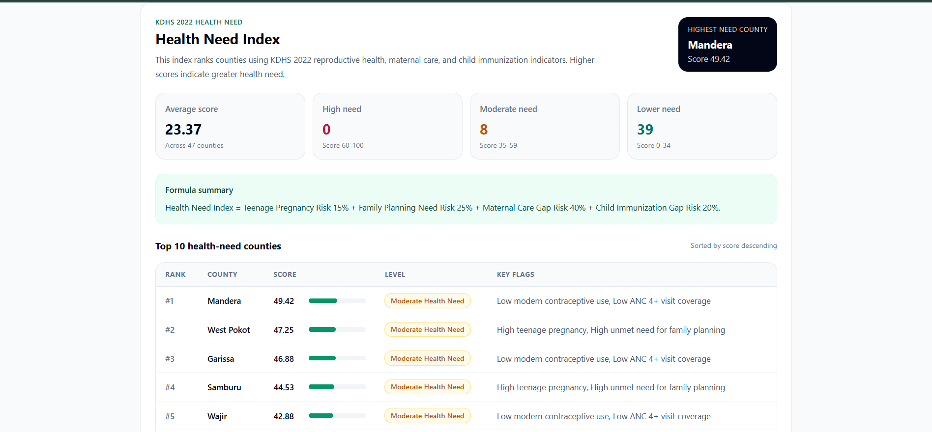Click the COUNTY column header

pos(222,274)
